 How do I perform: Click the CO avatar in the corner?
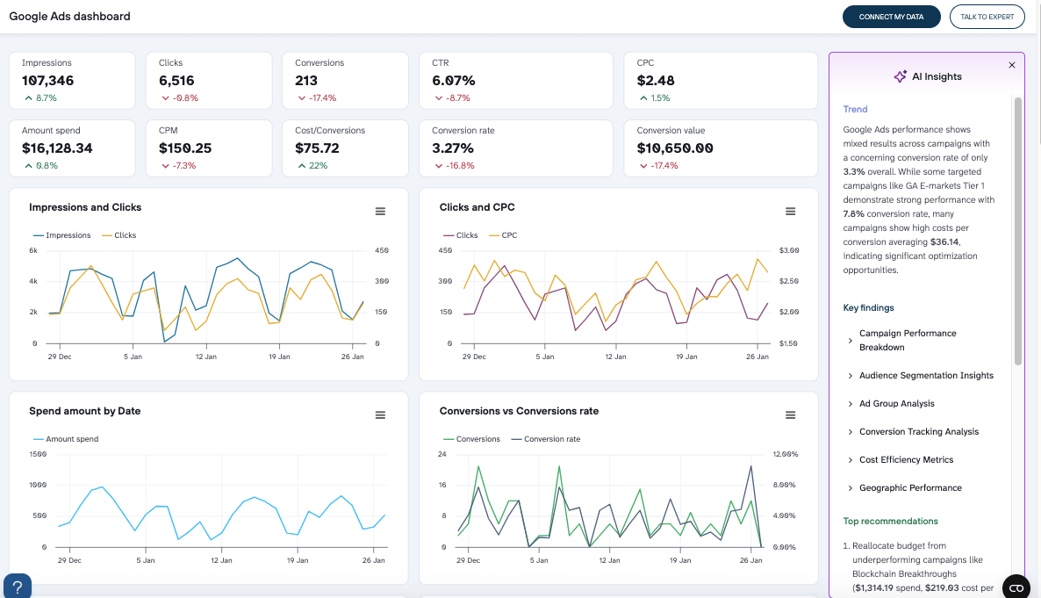(x=1016, y=586)
